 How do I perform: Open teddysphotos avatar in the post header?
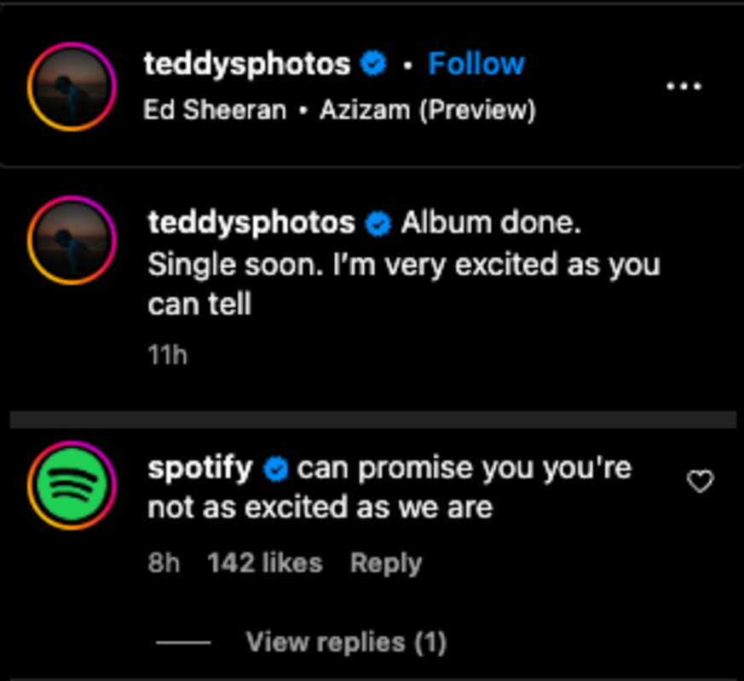pos(72,86)
